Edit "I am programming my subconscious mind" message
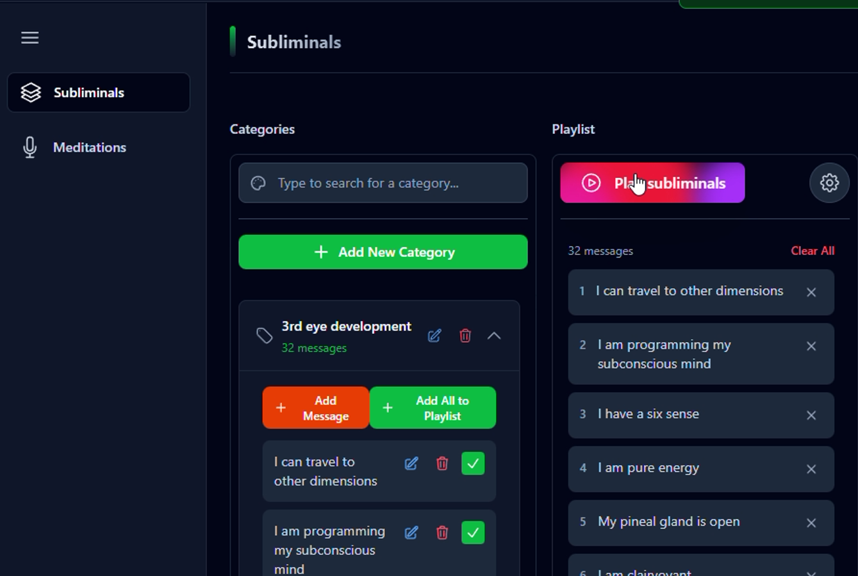The image size is (858, 576). pyautogui.click(x=411, y=532)
